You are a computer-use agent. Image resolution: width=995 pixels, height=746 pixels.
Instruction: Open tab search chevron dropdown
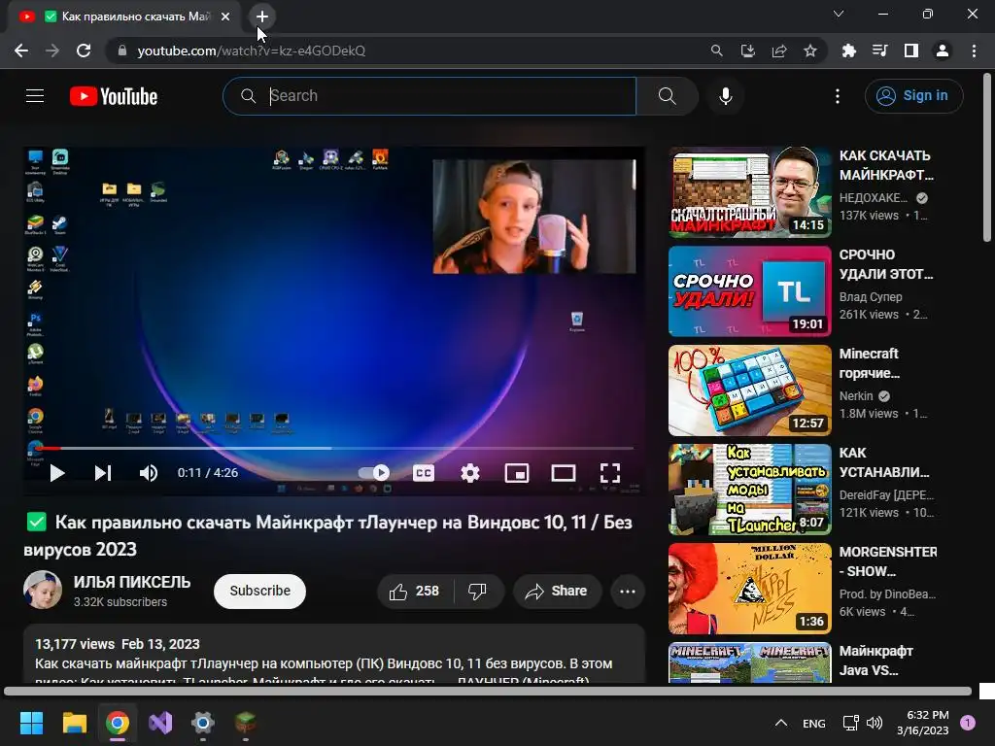pos(839,14)
